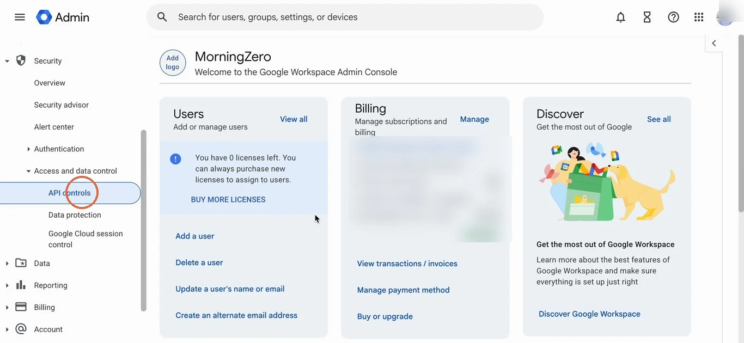Click Create an alternate email address
744x343 pixels.
[236, 315]
